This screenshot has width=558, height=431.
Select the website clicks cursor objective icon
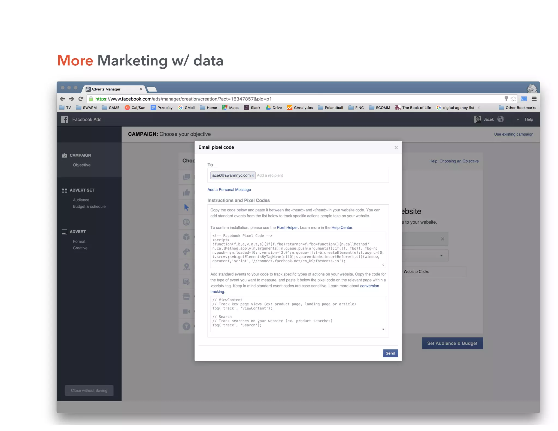pyautogui.click(x=186, y=207)
